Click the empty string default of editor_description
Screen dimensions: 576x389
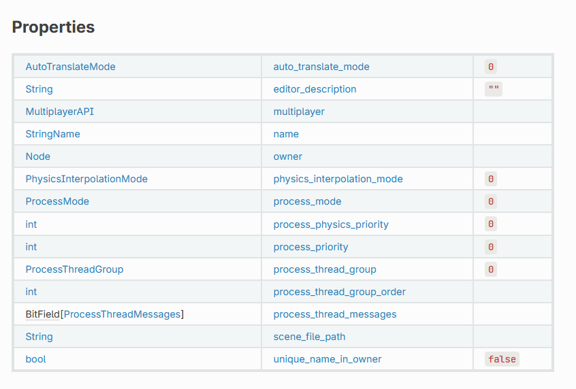pos(494,89)
